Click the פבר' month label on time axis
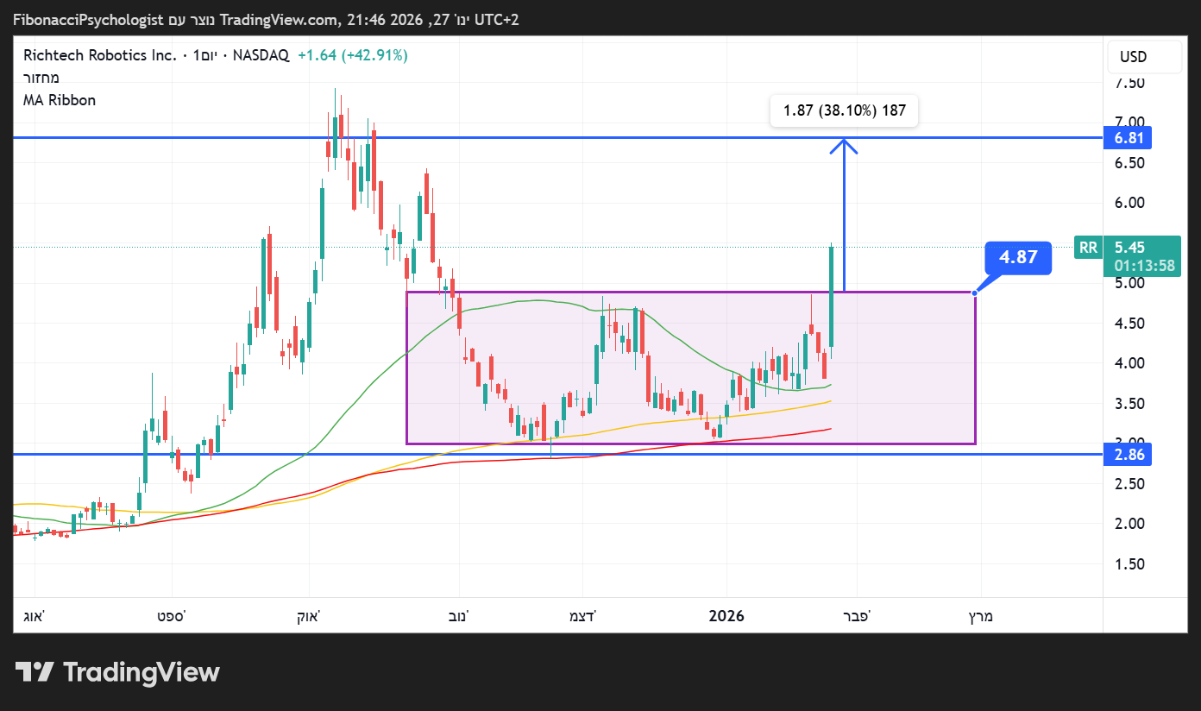This screenshot has width=1201, height=711. click(858, 616)
